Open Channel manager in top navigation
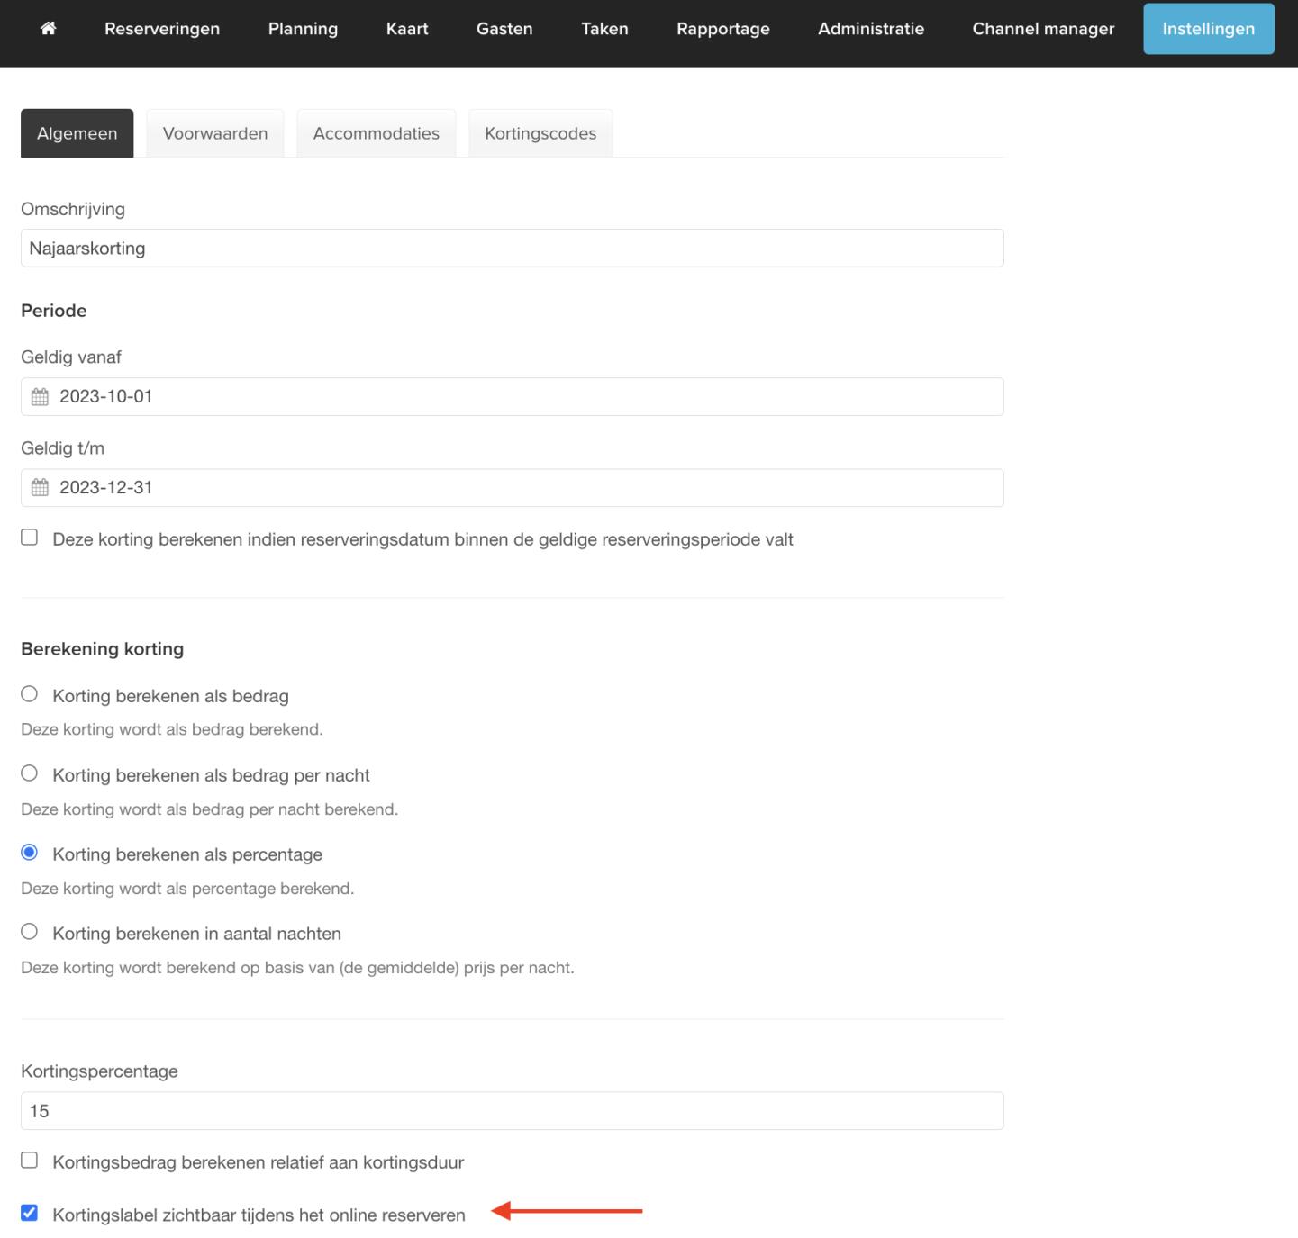Image resolution: width=1298 pixels, height=1238 pixels. pyautogui.click(x=1043, y=29)
